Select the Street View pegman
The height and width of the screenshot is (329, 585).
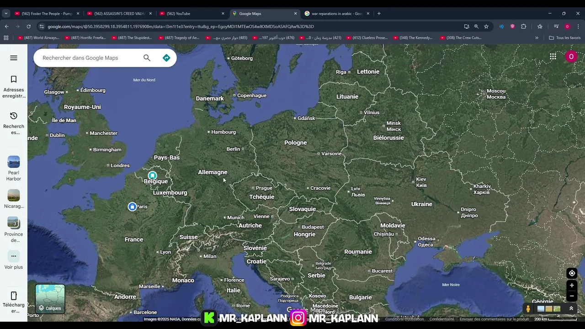528,309
